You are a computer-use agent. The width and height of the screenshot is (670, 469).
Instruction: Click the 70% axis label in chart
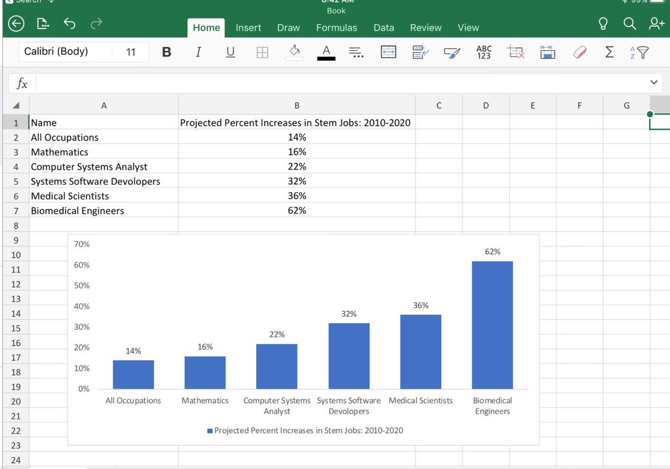tap(82, 245)
